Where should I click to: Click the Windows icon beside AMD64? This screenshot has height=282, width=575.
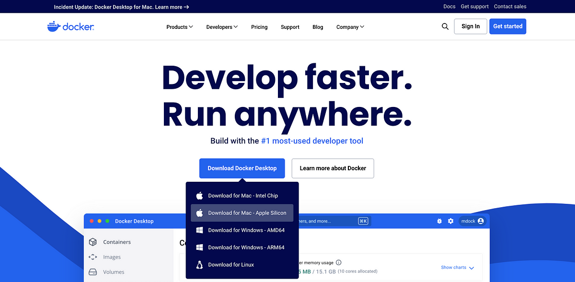[200, 230]
